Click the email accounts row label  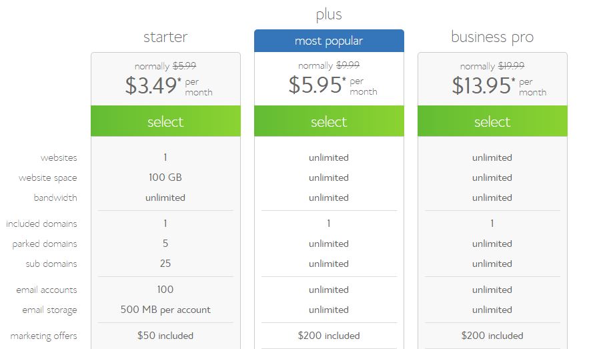47,290
